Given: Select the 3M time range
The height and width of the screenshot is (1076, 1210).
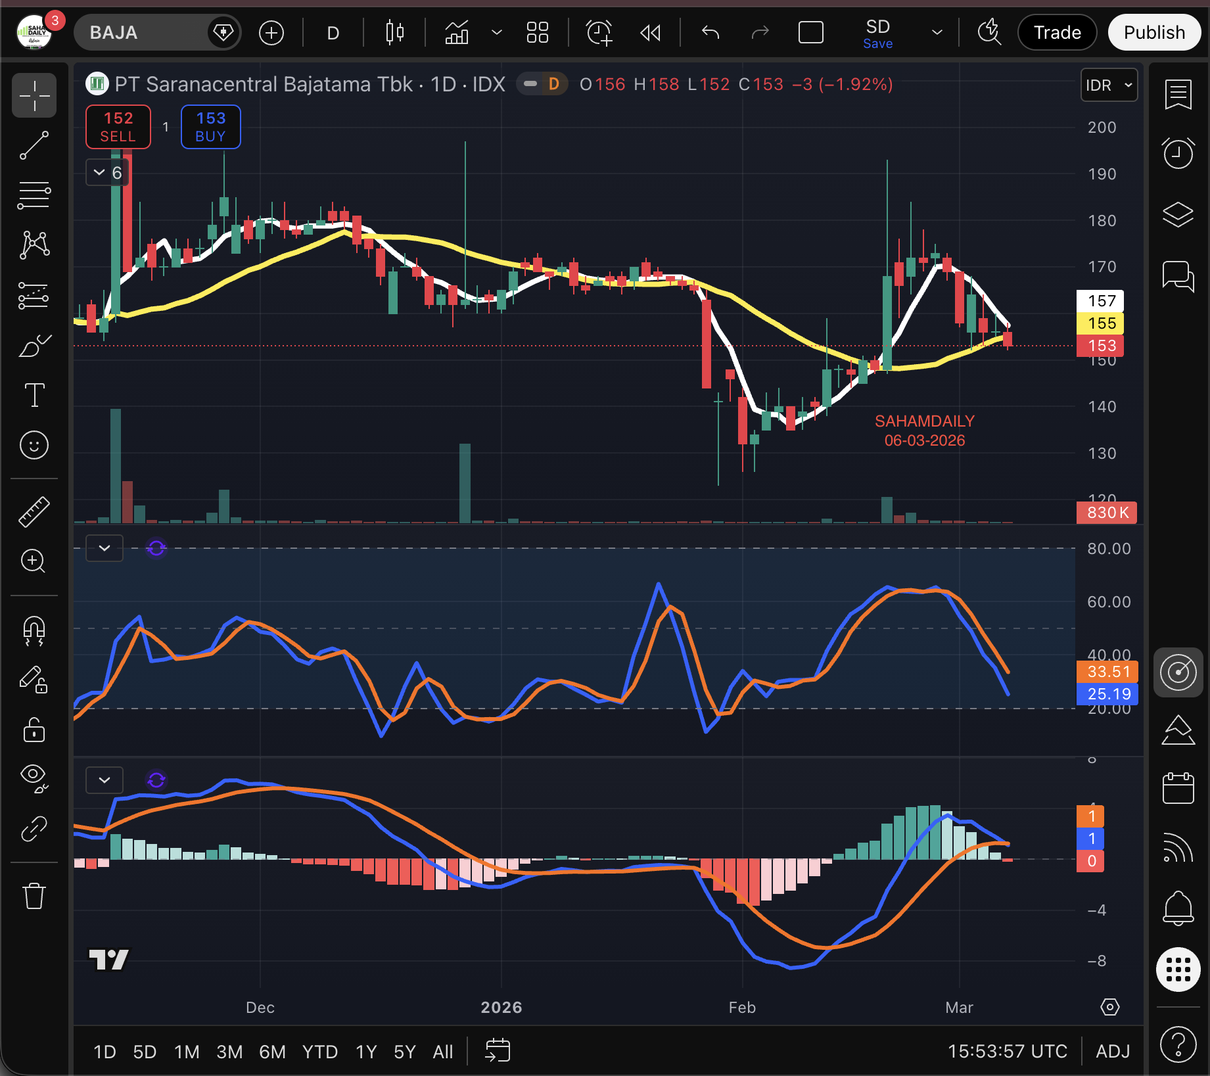Looking at the screenshot, I should 229,1052.
